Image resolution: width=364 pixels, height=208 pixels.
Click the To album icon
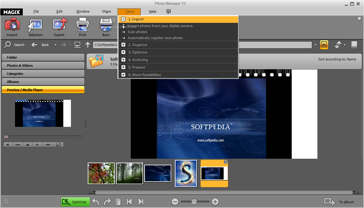point(329,202)
